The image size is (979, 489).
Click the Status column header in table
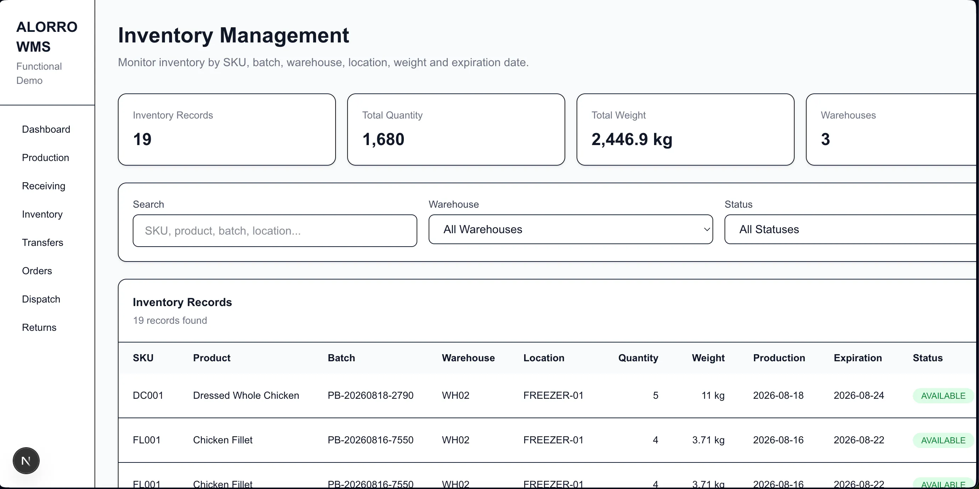click(928, 358)
